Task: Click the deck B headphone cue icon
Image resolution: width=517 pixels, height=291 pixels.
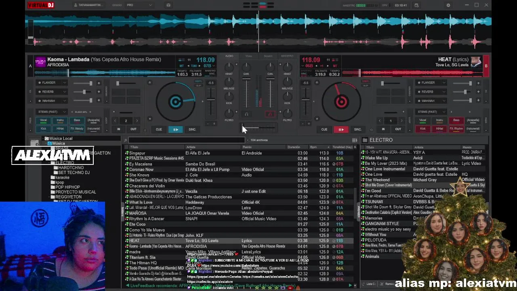Action: (270, 114)
